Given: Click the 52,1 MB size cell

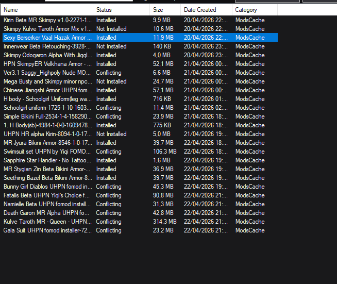Looking at the screenshot, I should point(163,64).
